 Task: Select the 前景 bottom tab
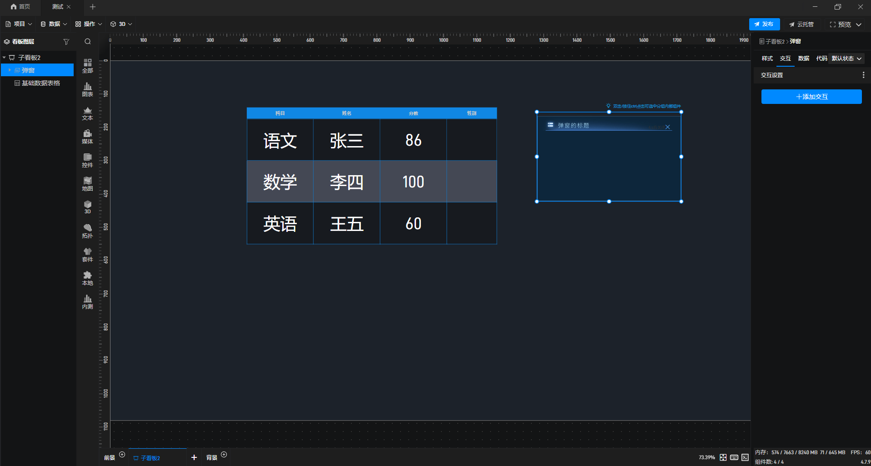tap(110, 458)
